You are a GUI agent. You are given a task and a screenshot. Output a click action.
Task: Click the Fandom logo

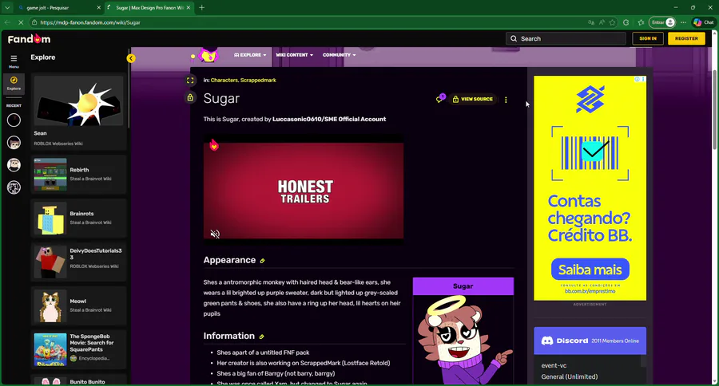click(29, 39)
